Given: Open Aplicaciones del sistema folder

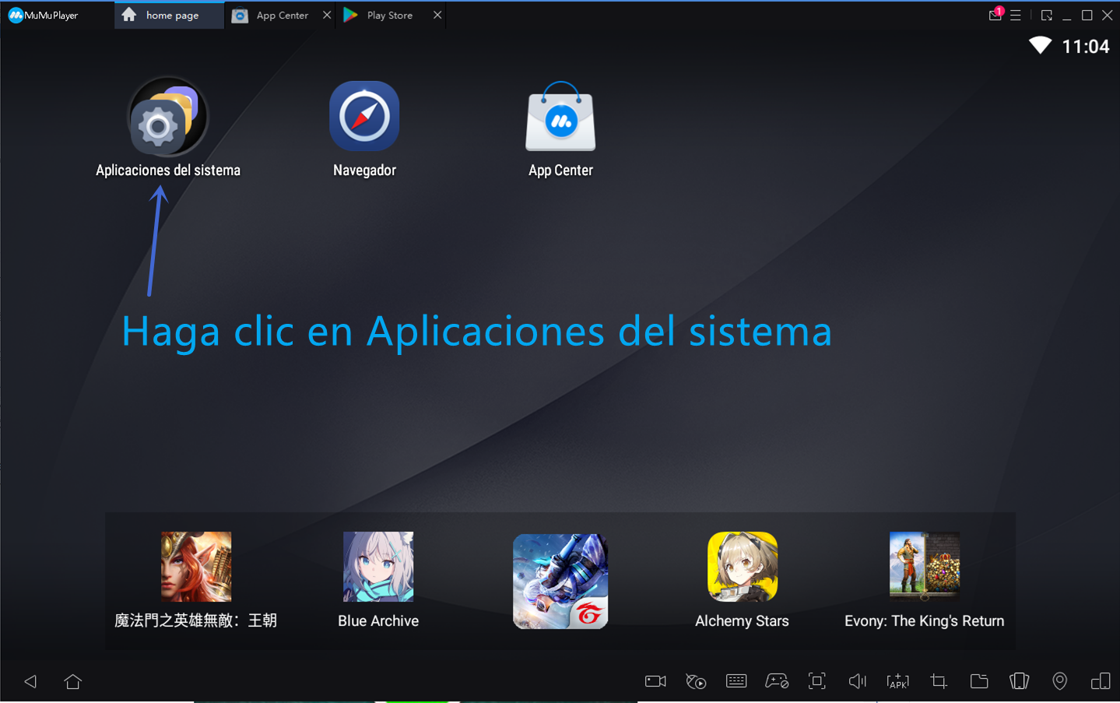Looking at the screenshot, I should (x=167, y=118).
